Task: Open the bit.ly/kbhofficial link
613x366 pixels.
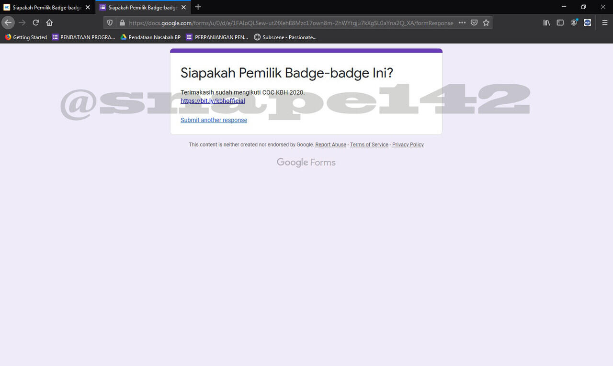Action: point(213,101)
